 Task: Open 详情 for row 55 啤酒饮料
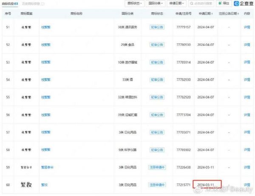(x=246, y=97)
